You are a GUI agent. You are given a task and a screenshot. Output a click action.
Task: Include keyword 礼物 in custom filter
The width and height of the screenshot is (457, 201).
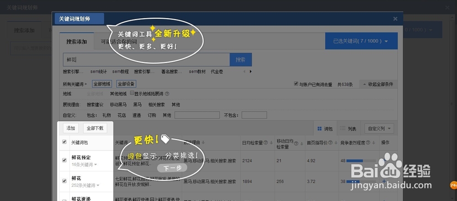(x=106, y=115)
